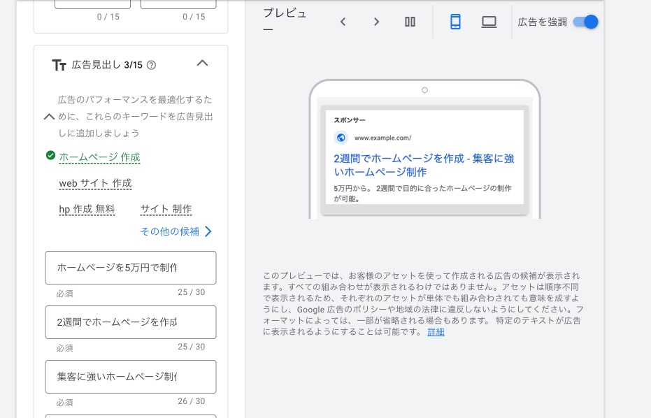Image resolution: width=651 pixels, height=418 pixels.
Task: Open the 詳細 link
Action: click(x=436, y=332)
